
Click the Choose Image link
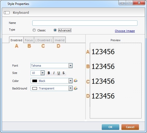point(125,31)
